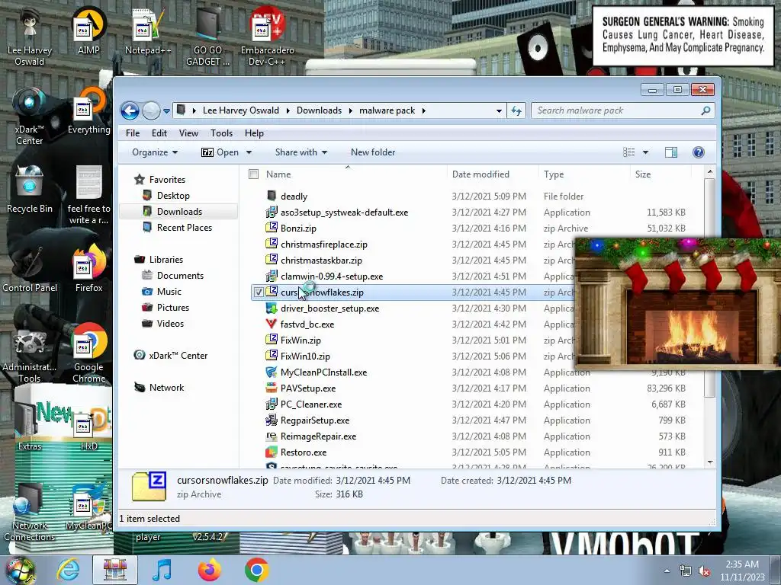Click the muted volume tray icon

coord(704,571)
